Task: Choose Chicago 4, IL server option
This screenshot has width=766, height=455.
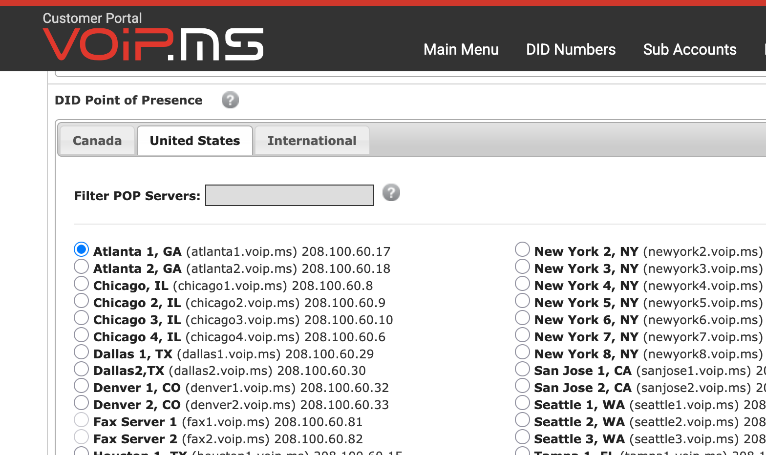Action: coord(81,335)
